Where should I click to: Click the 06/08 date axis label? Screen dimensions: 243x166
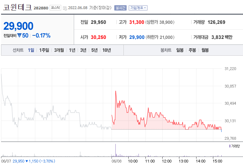pos(116,161)
